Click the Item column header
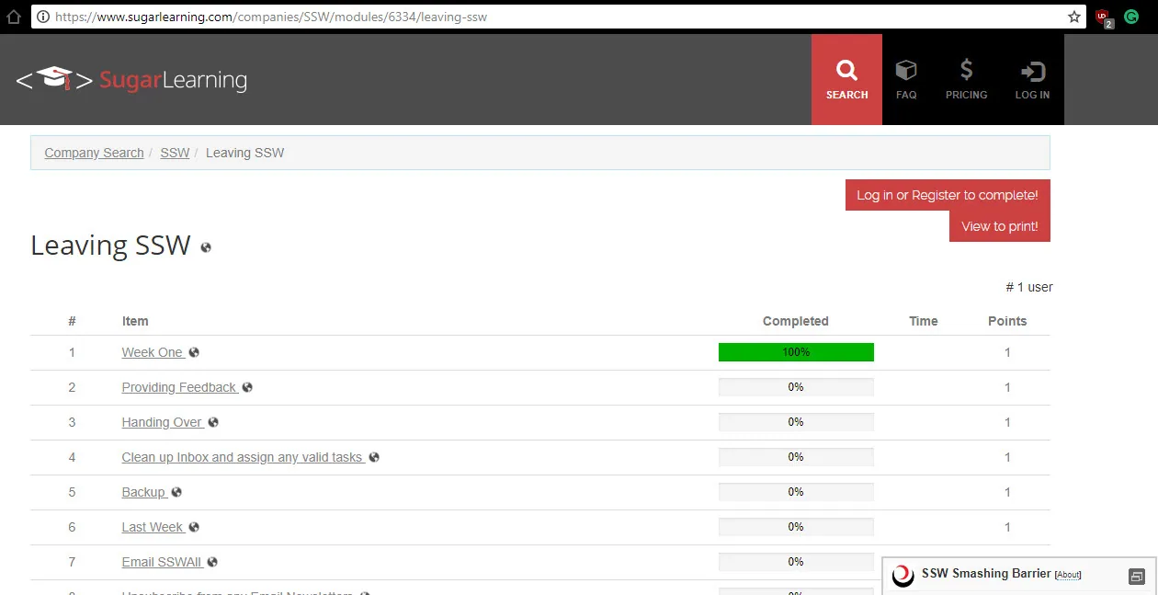1158x595 pixels. 135,321
